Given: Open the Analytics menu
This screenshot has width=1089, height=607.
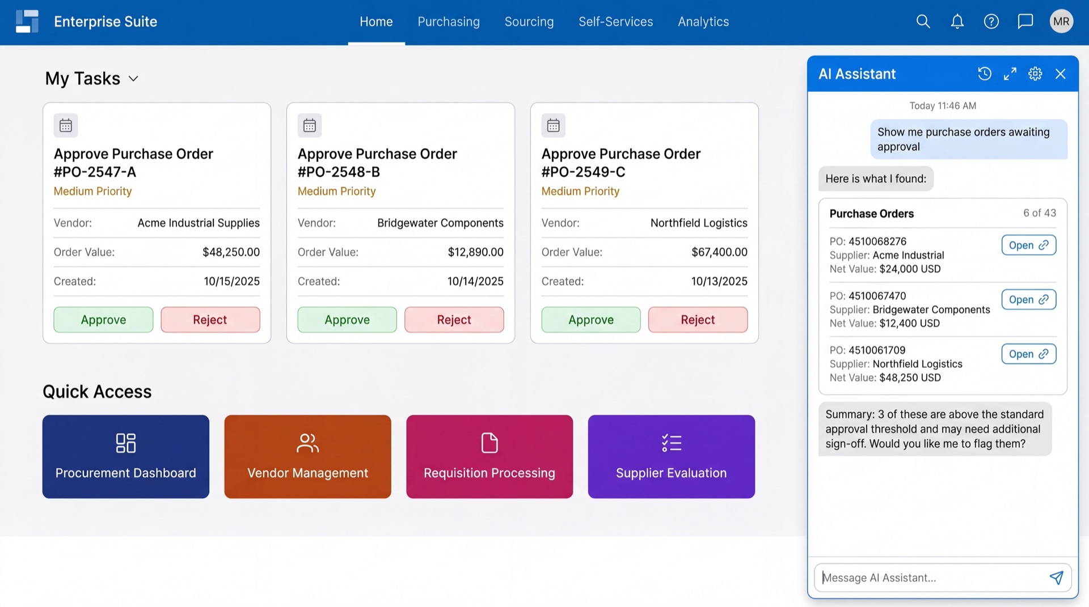Looking at the screenshot, I should point(703,22).
